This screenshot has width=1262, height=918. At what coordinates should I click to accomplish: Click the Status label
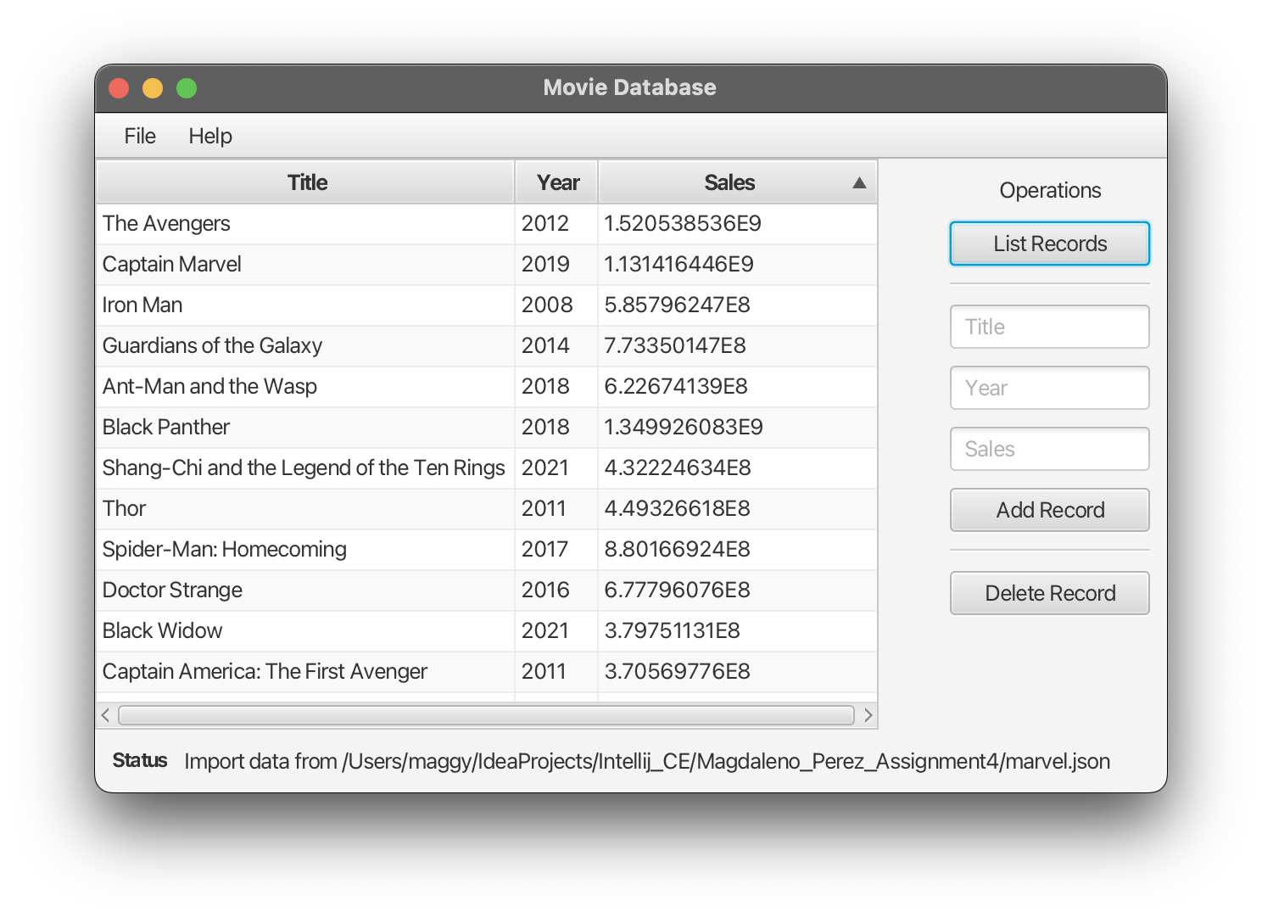click(x=140, y=760)
